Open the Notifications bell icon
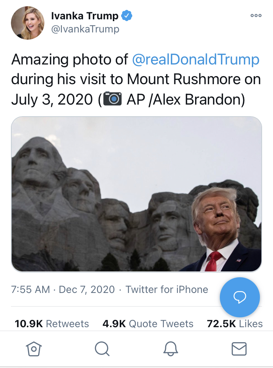This screenshot has width=273, height=368. 170,349
